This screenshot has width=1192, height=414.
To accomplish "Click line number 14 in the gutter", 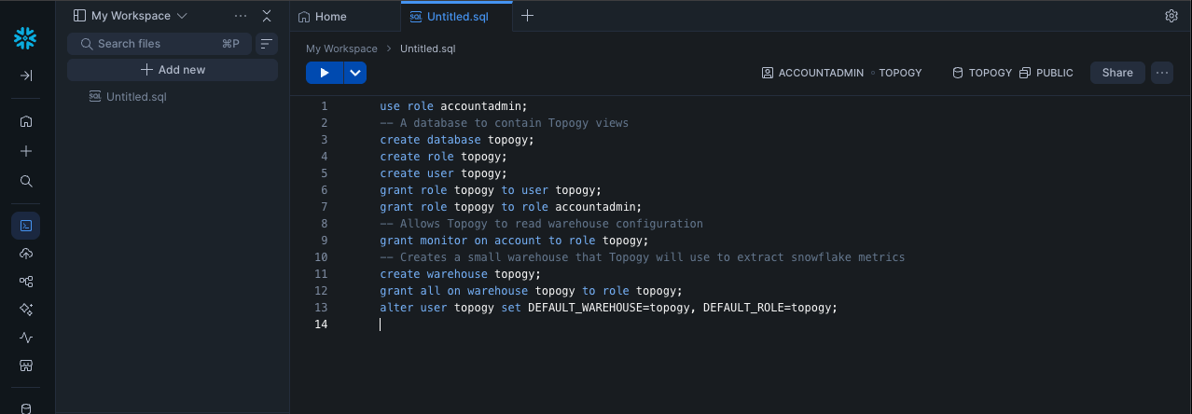I will coord(321,324).
